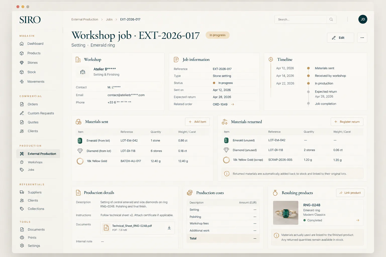The width and height of the screenshot is (386, 257).
Task: Click the SIRO logo
Action: pyautogui.click(x=30, y=20)
